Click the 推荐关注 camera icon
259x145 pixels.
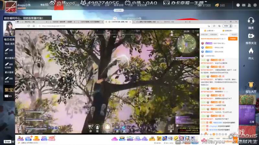pyautogui.click(x=251, y=36)
